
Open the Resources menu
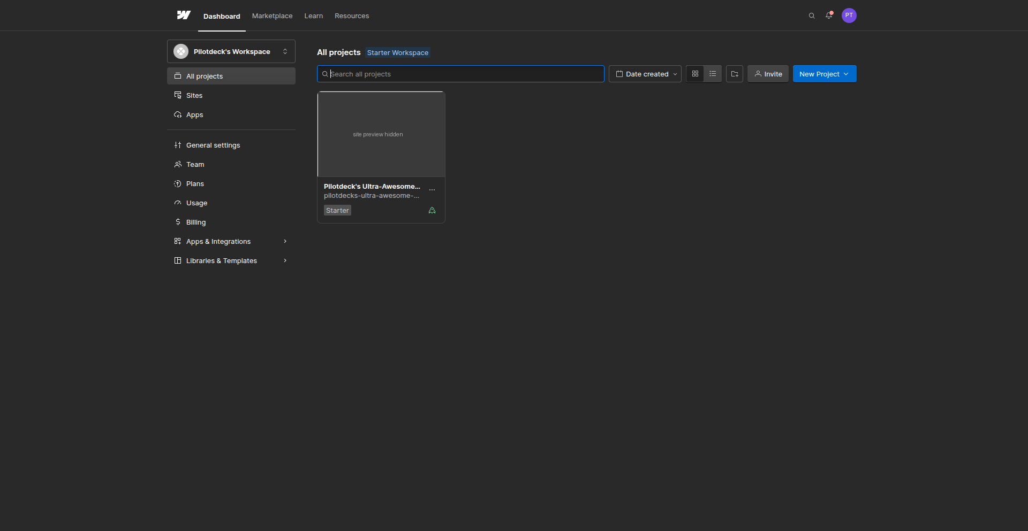click(x=352, y=16)
